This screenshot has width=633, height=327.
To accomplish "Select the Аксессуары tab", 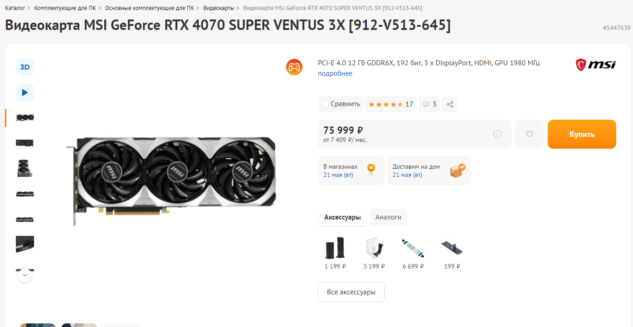I will coord(342,217).
